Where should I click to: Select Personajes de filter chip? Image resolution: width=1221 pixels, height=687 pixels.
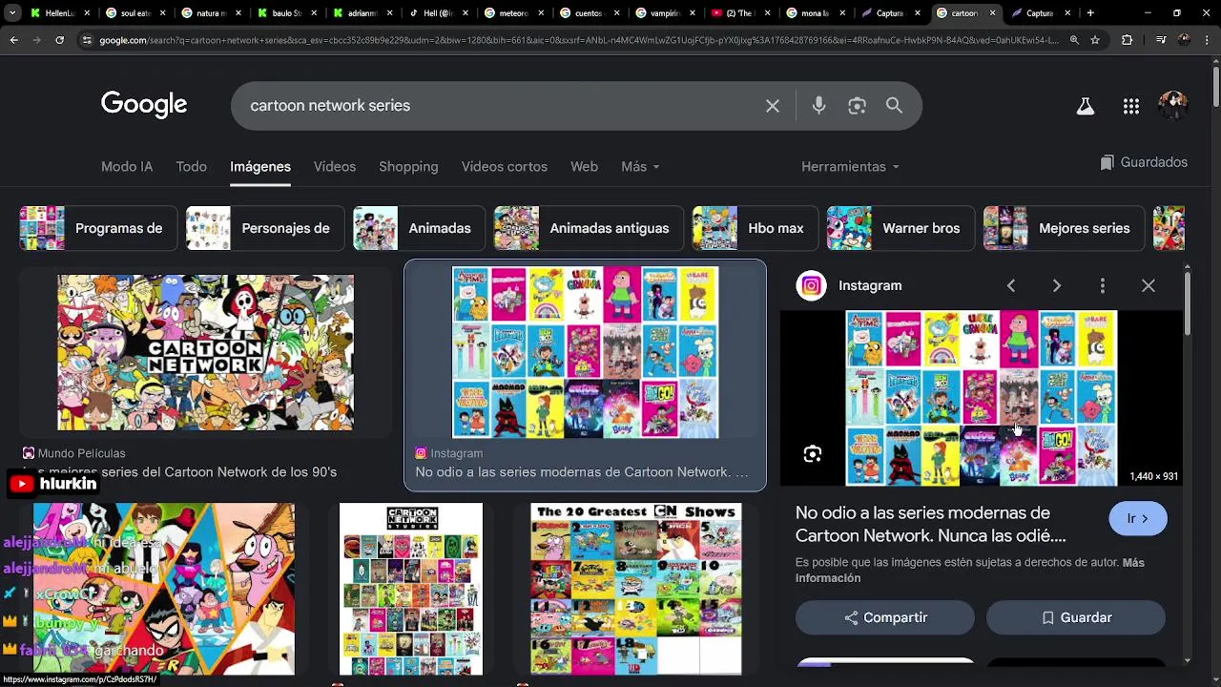click(265, 228)
